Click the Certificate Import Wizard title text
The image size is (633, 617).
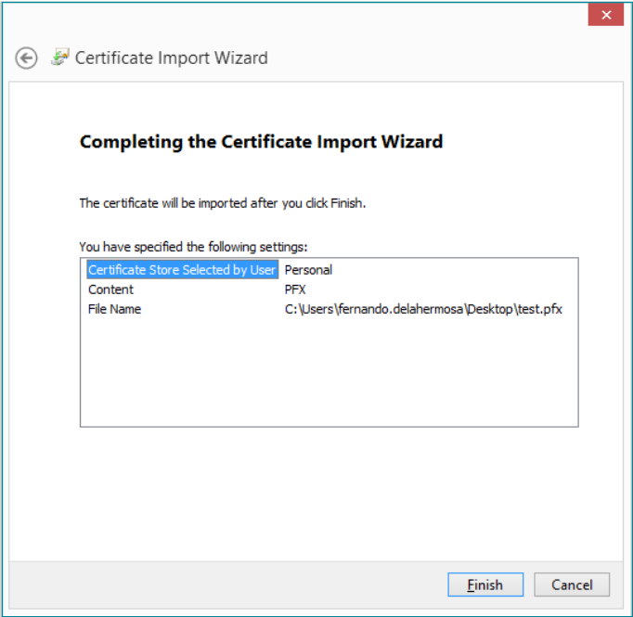click(171, 58)
